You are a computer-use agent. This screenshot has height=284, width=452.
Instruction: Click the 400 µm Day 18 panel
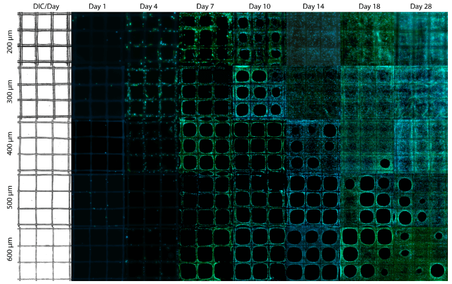coord(367,147)
